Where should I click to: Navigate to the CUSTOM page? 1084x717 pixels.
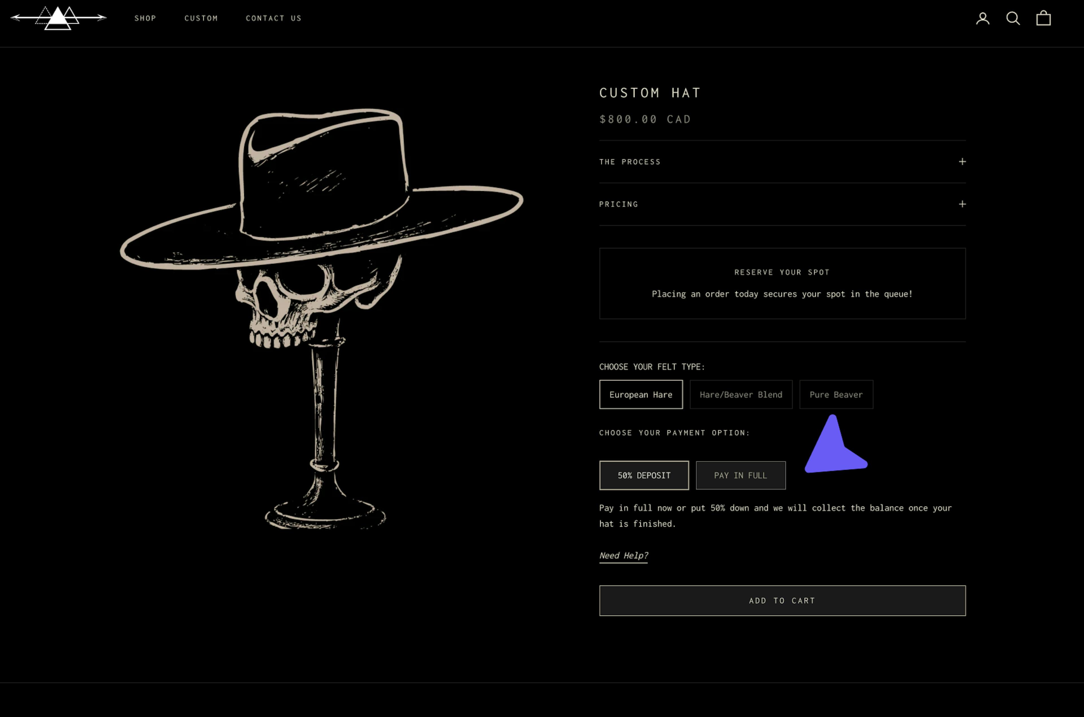point(201,18)
